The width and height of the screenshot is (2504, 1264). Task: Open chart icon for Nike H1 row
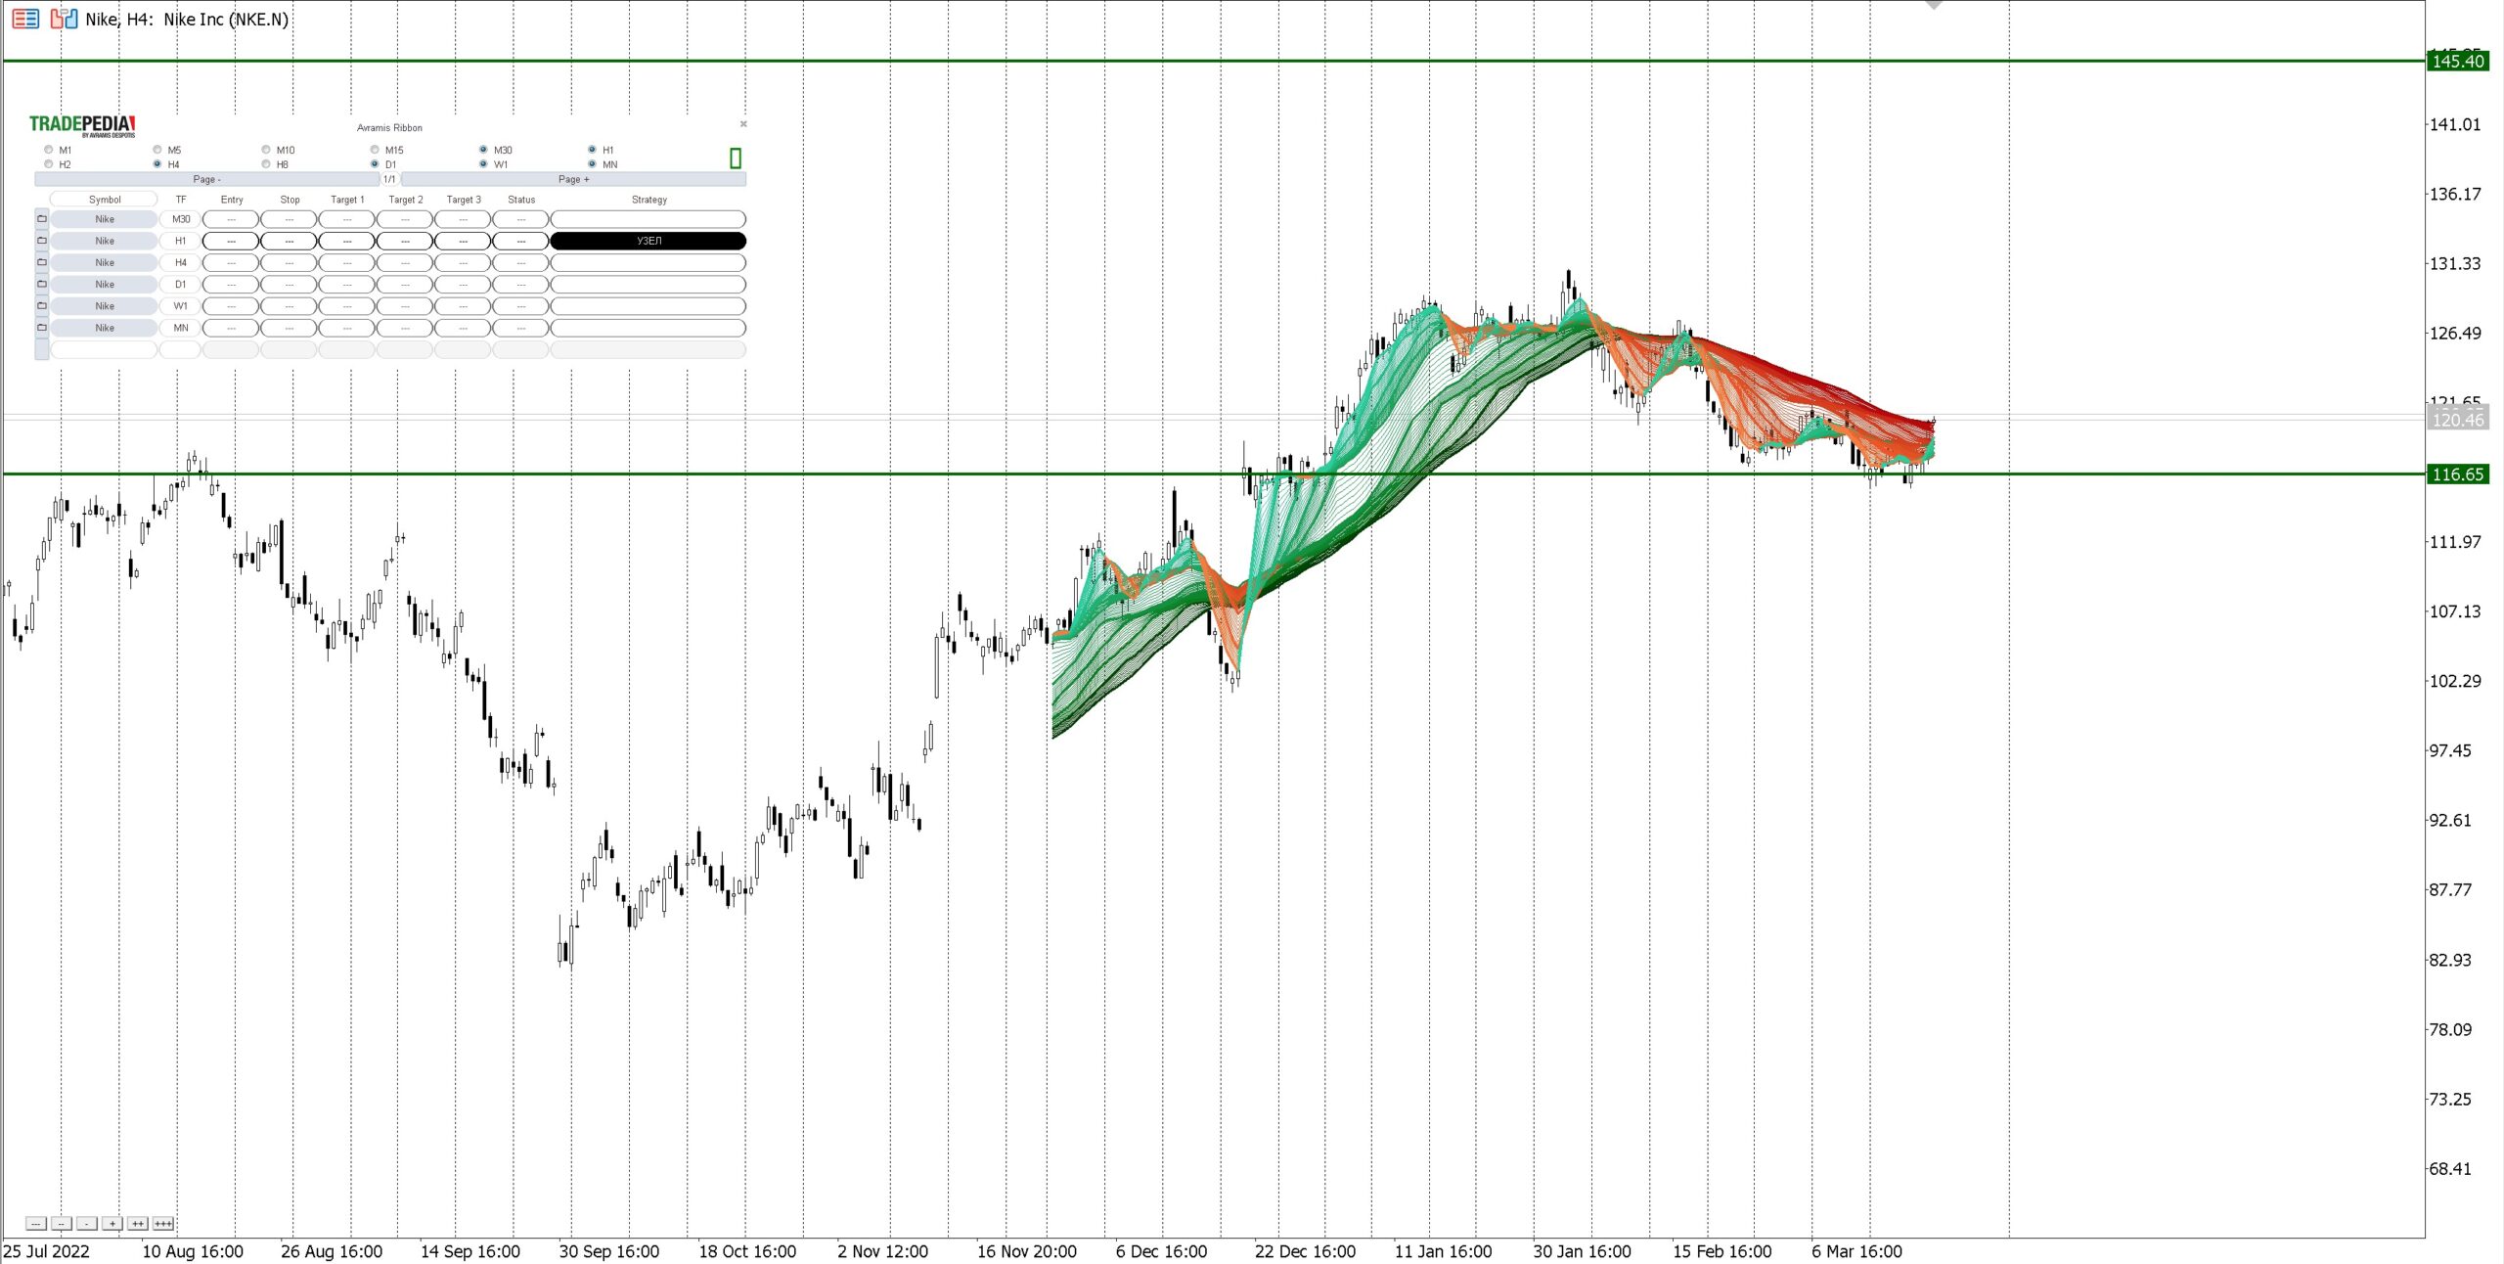tap(42, 241)
